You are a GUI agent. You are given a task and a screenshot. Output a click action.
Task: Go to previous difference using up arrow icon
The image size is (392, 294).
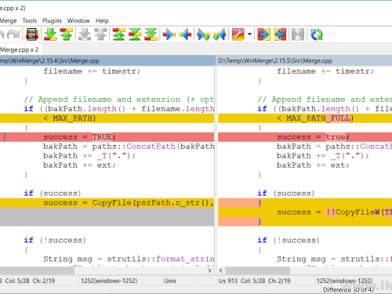67,34
